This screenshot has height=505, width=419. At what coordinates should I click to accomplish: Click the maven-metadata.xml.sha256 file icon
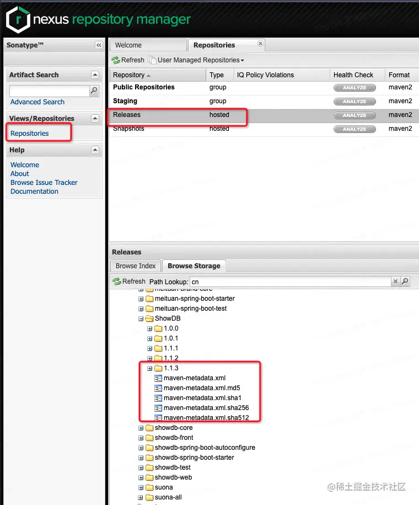tap(158, 408)
